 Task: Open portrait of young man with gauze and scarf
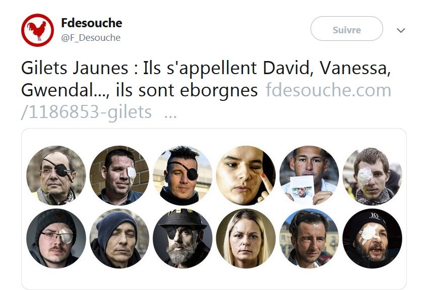tap(373, 176)
